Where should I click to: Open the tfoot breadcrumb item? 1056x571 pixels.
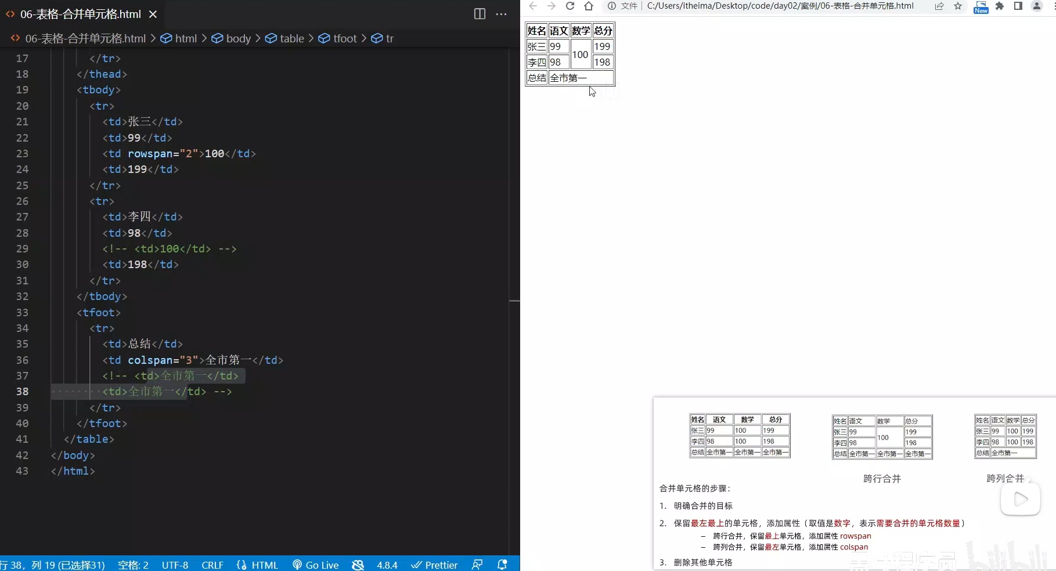(x=338, y=38)
